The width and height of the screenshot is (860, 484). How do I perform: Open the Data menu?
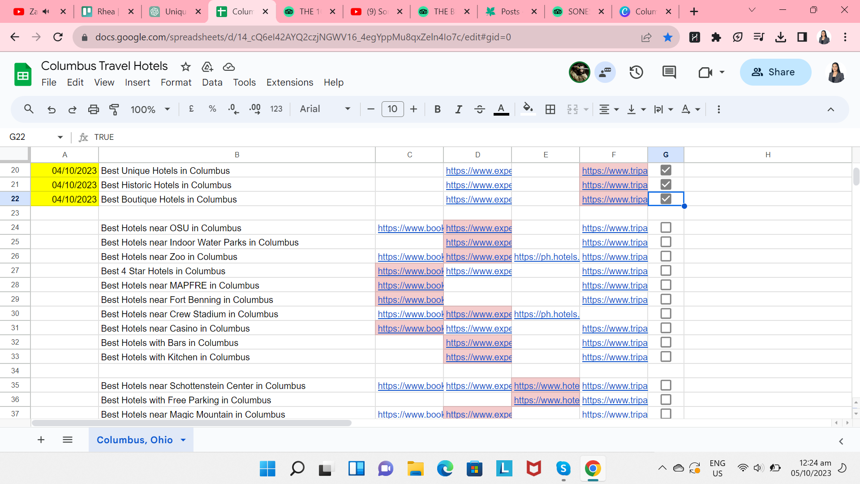pyautogui.click(x=212, y=82)
